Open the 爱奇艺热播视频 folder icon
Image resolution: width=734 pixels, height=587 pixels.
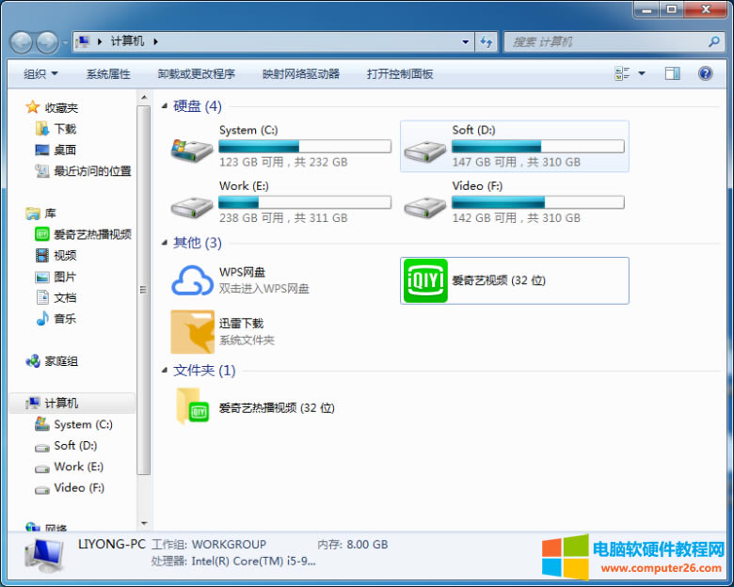click(x=192, y=407)
